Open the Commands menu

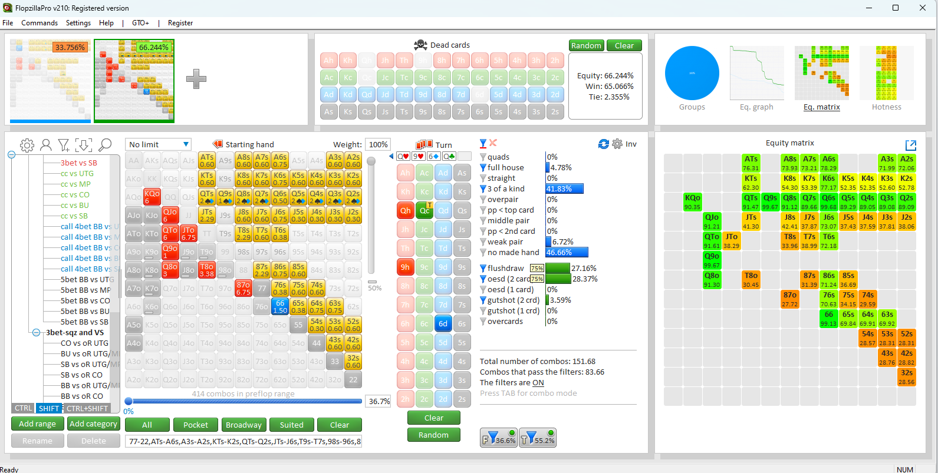coord(40,23)
